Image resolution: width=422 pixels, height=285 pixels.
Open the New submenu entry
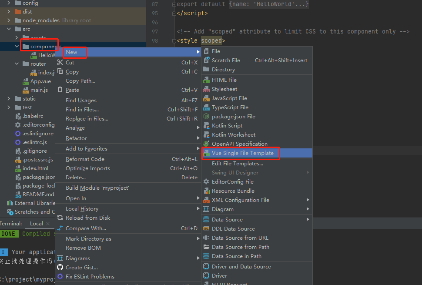click(128, 52)
